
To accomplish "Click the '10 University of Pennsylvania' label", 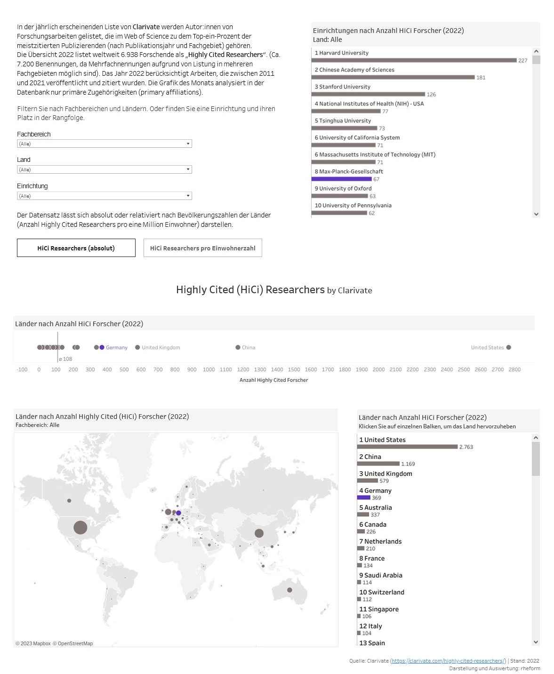I will pyautogui.click(x=353, y=205).
